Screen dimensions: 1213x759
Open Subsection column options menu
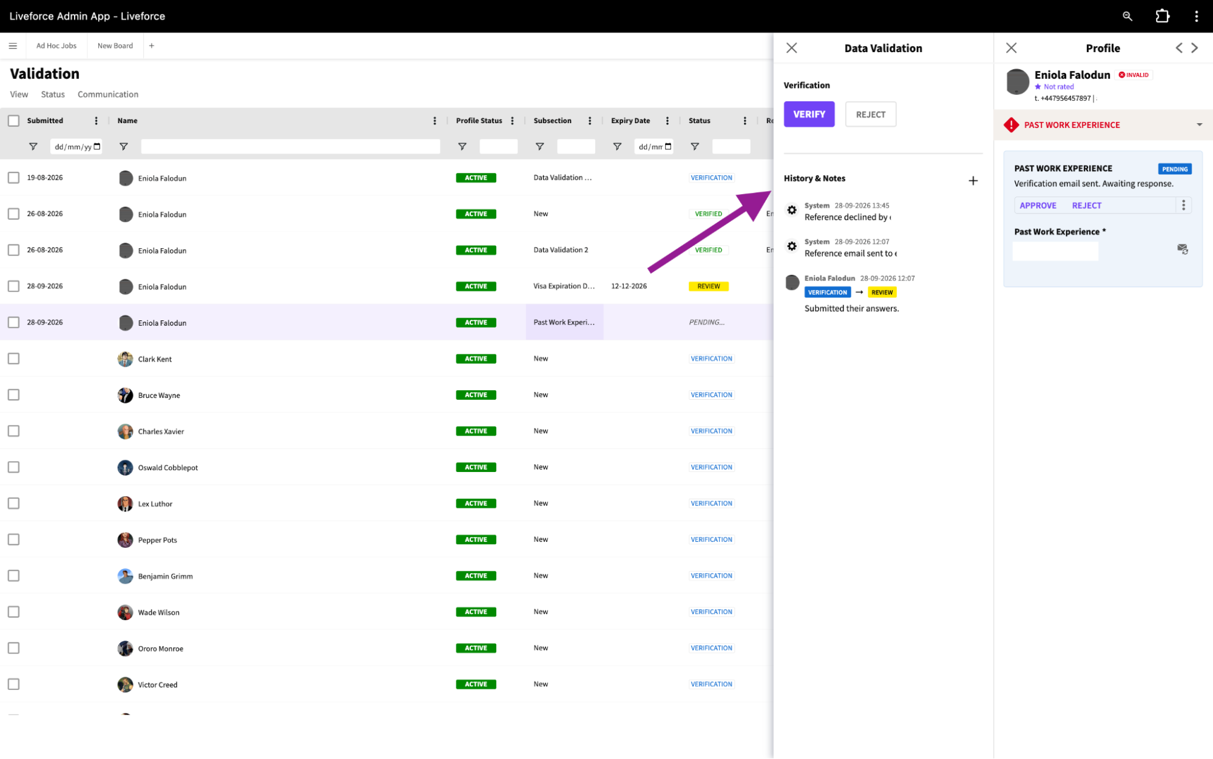(590, 121)
